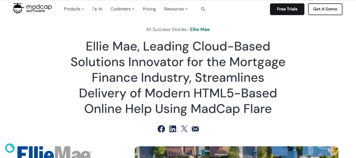Share the story on Facebook
This screenshot has width=356, height=158.
pos(161,129)
